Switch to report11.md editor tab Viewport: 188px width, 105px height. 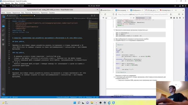12,15
